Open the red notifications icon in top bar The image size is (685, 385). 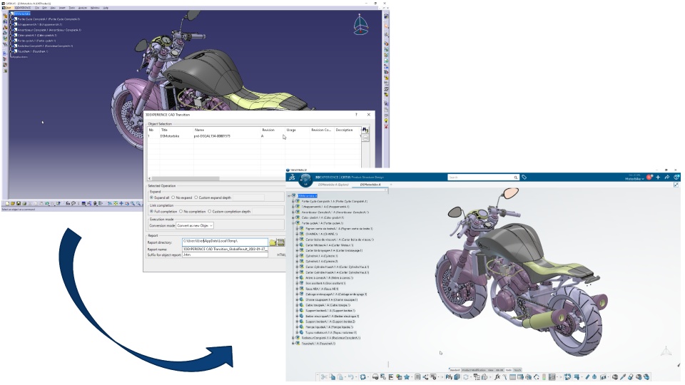coord(649,178)
